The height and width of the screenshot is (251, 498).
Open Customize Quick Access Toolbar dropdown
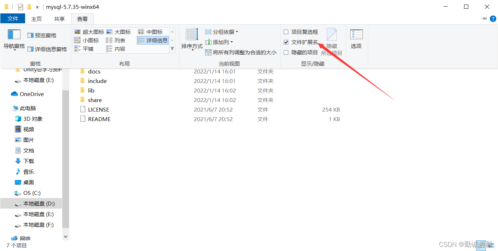click(x=37, y=7)
